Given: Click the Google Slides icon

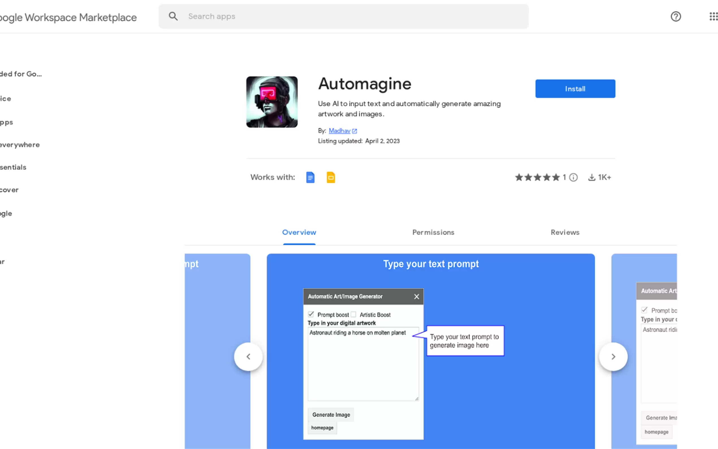Looking at the screenshot, I should tap(331, 177).
